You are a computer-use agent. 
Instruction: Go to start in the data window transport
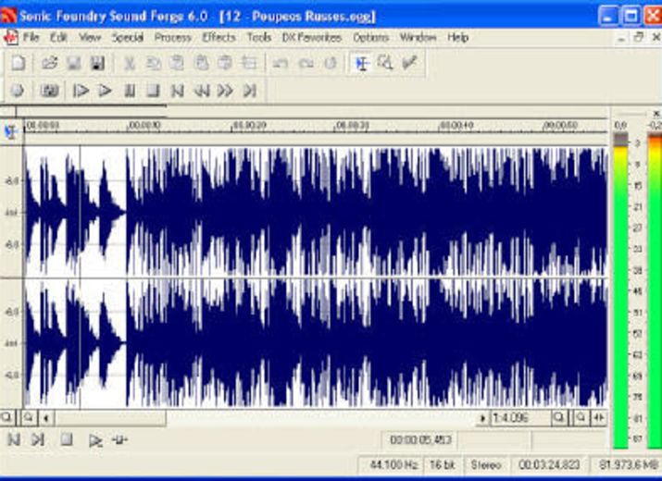pyautogui.click(x=14, y=440)
